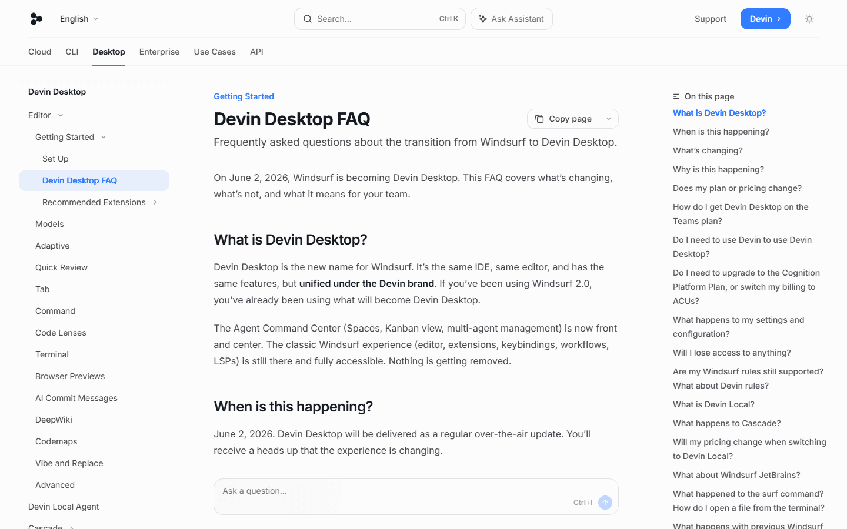Image resolution: width=847 pixels, height=529 pixels.
Task: Jump to How do I get Devin Desktop on Teams
Action: tap(741, 214)
